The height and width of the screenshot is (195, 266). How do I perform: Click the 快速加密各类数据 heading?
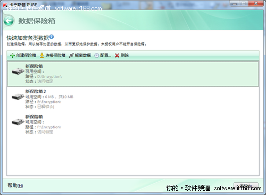pos(28,38)
